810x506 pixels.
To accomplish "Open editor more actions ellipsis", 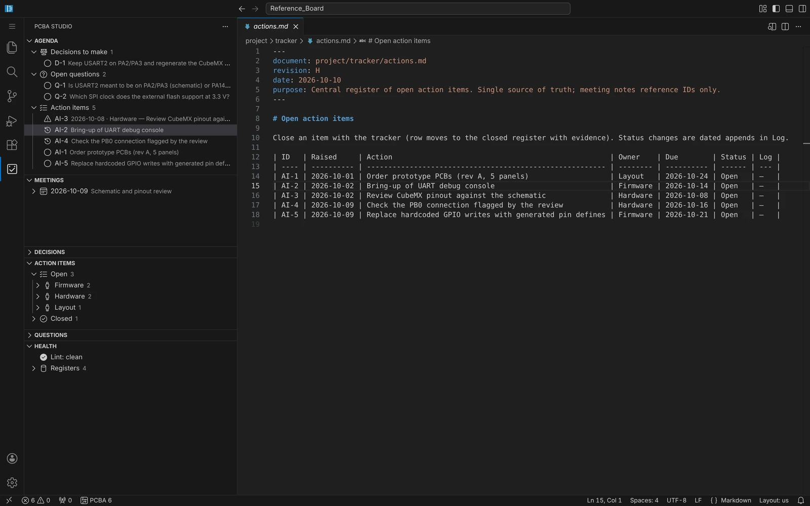I will point(798,26).
